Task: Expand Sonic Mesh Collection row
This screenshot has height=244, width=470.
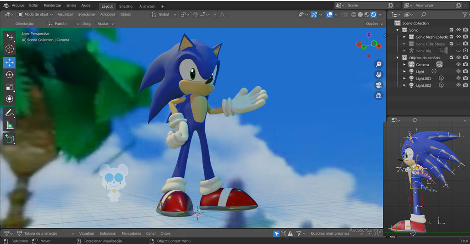Action: pos(404,37)
